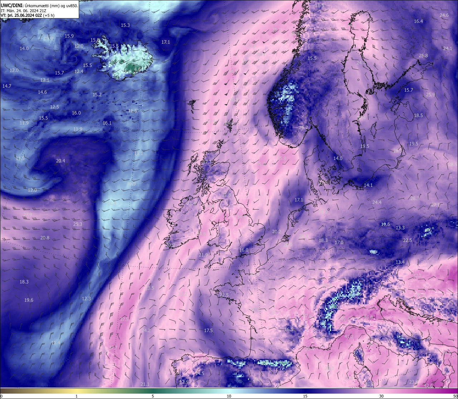The width and height of the screenshot is (458, 399).
Task: Click the 17.5 value label
Action: tap(208, 331)
